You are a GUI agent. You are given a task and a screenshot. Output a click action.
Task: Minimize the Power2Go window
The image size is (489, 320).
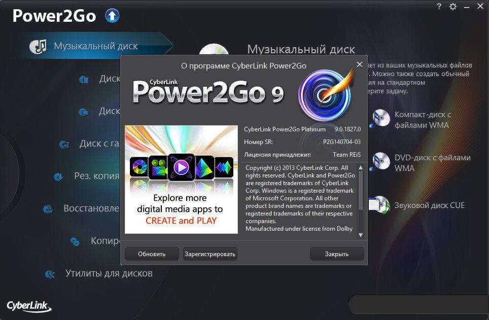[467, 7]
